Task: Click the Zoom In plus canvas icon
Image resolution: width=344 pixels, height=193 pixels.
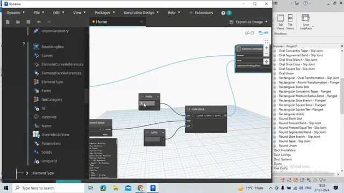Action: pos(267,48)
